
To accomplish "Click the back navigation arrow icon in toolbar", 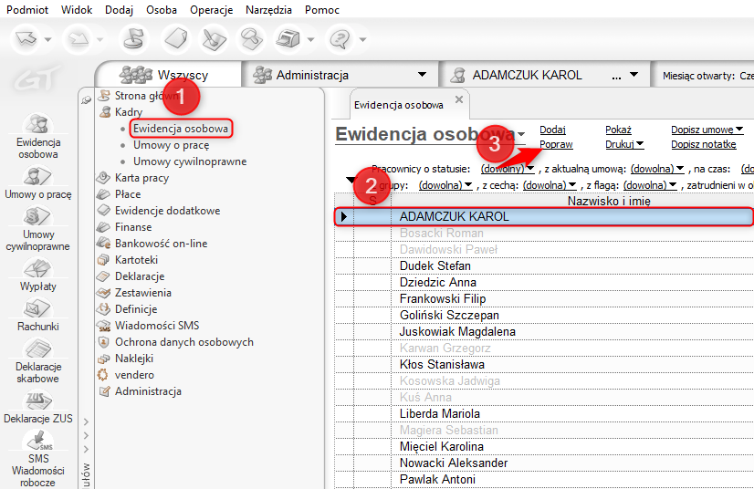I will pos(26,39).
